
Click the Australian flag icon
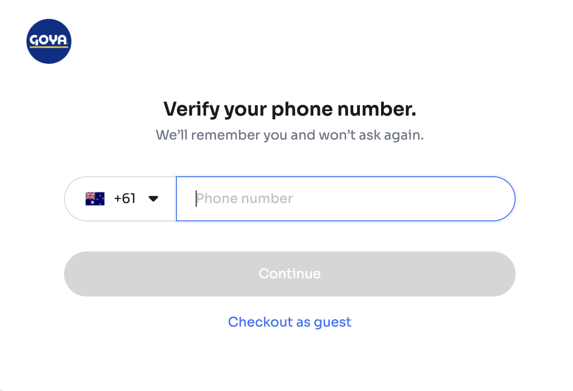[x=95, y=199]
